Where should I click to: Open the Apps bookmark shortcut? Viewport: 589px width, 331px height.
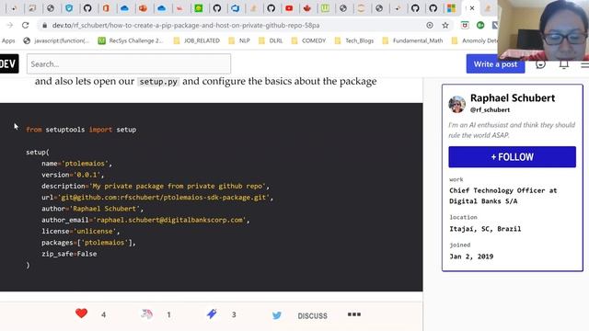click(8, 40)
